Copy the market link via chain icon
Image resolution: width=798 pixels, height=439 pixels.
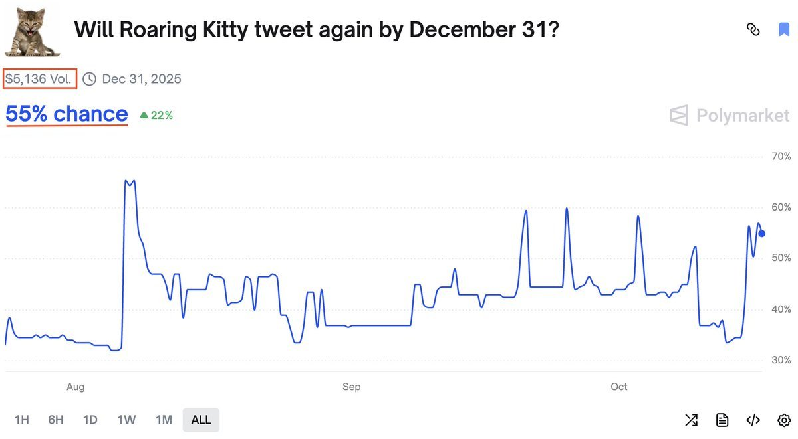coord(753,29)
